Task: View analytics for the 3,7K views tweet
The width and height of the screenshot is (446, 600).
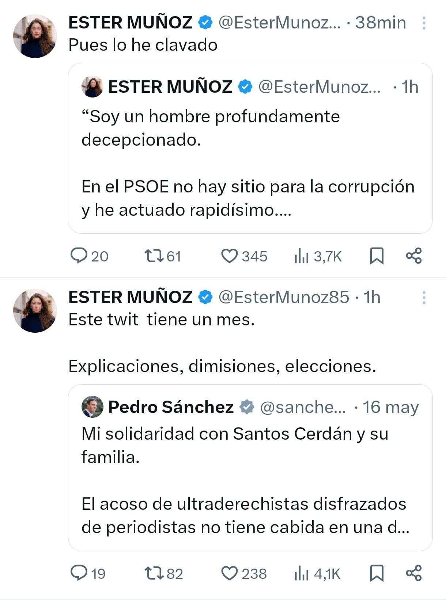Action: pyautogui.click(x=302, y=256)
